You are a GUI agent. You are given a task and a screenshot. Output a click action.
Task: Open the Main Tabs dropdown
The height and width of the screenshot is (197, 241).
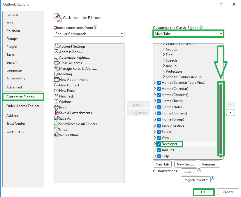[188, 34]
